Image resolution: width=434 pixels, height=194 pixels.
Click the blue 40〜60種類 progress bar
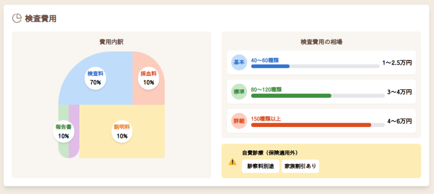coord(315,66)
